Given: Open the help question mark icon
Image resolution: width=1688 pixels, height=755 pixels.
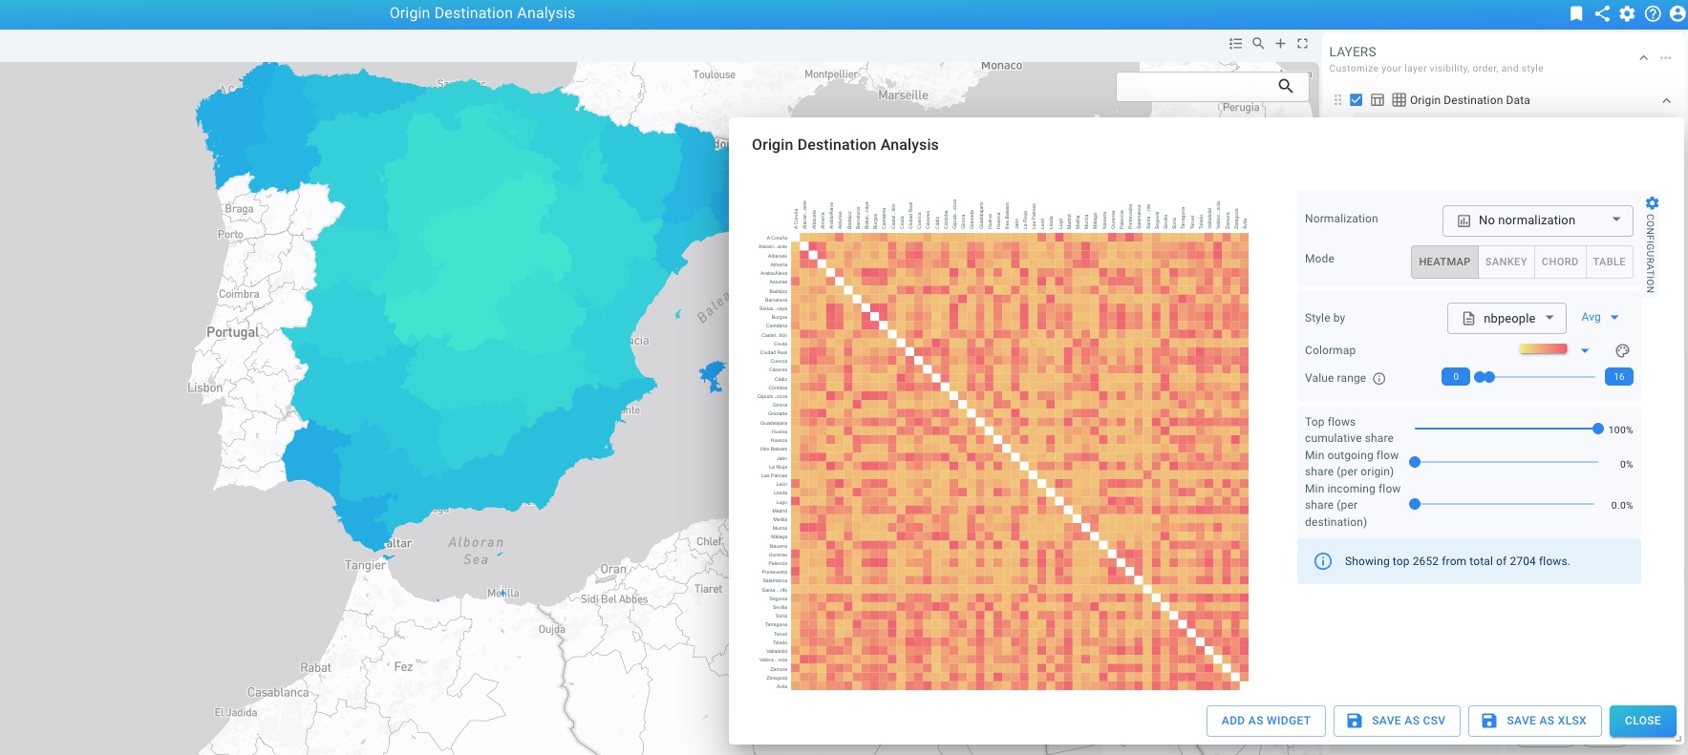Looking at the screenshot, I should click(x=1653, y=13).
